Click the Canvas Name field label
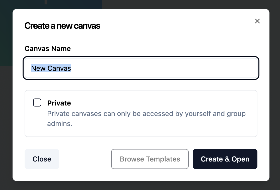The height and width of the screenshot is (190, 280). [x=48, y=48]
